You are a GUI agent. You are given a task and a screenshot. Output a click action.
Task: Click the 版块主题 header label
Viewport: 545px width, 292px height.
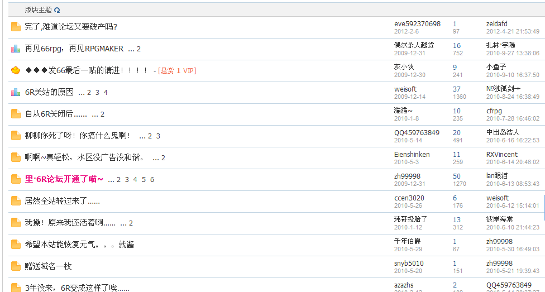click(x=38, y=10)
